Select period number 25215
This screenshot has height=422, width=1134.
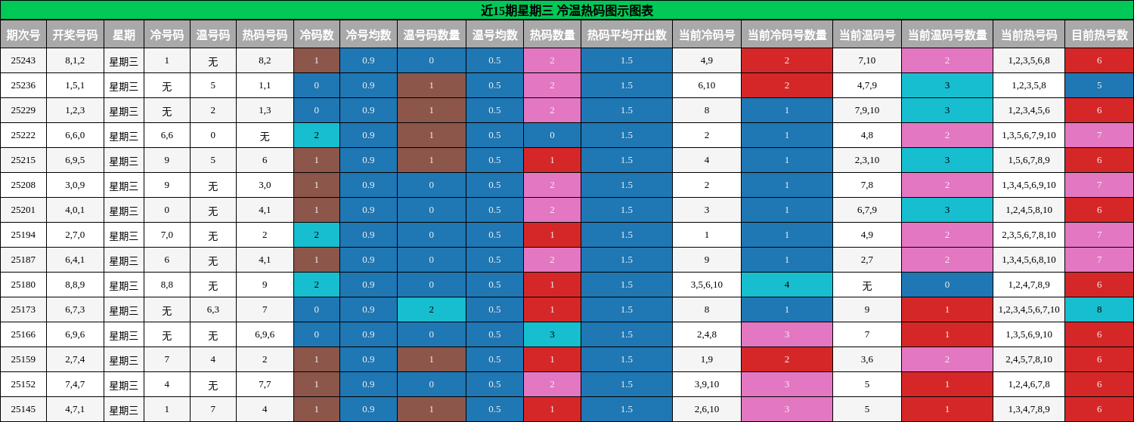point(23,160)
